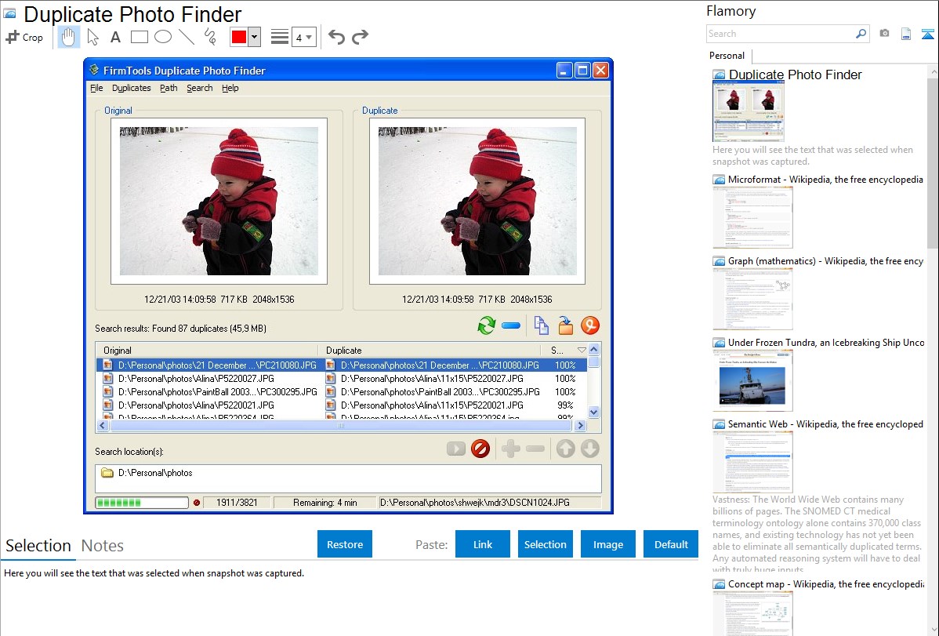This screenshot has width=939, height=636.
Task: Switch to the Notes tab
Action: pyautogui.click(x=103, y=546)
